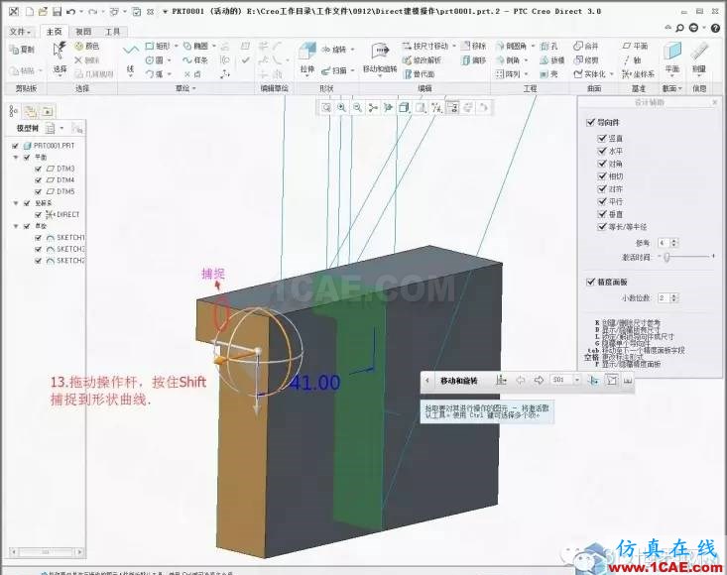Uncheck the 平行 guide checkbox
The image size is (727, 575).
pyautogui.click(x=602, y=201)
